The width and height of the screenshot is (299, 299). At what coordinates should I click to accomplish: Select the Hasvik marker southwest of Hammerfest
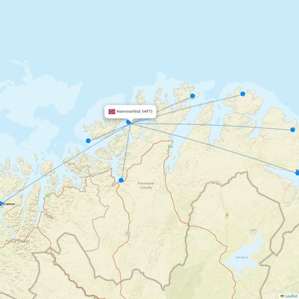tap(88, 141)
